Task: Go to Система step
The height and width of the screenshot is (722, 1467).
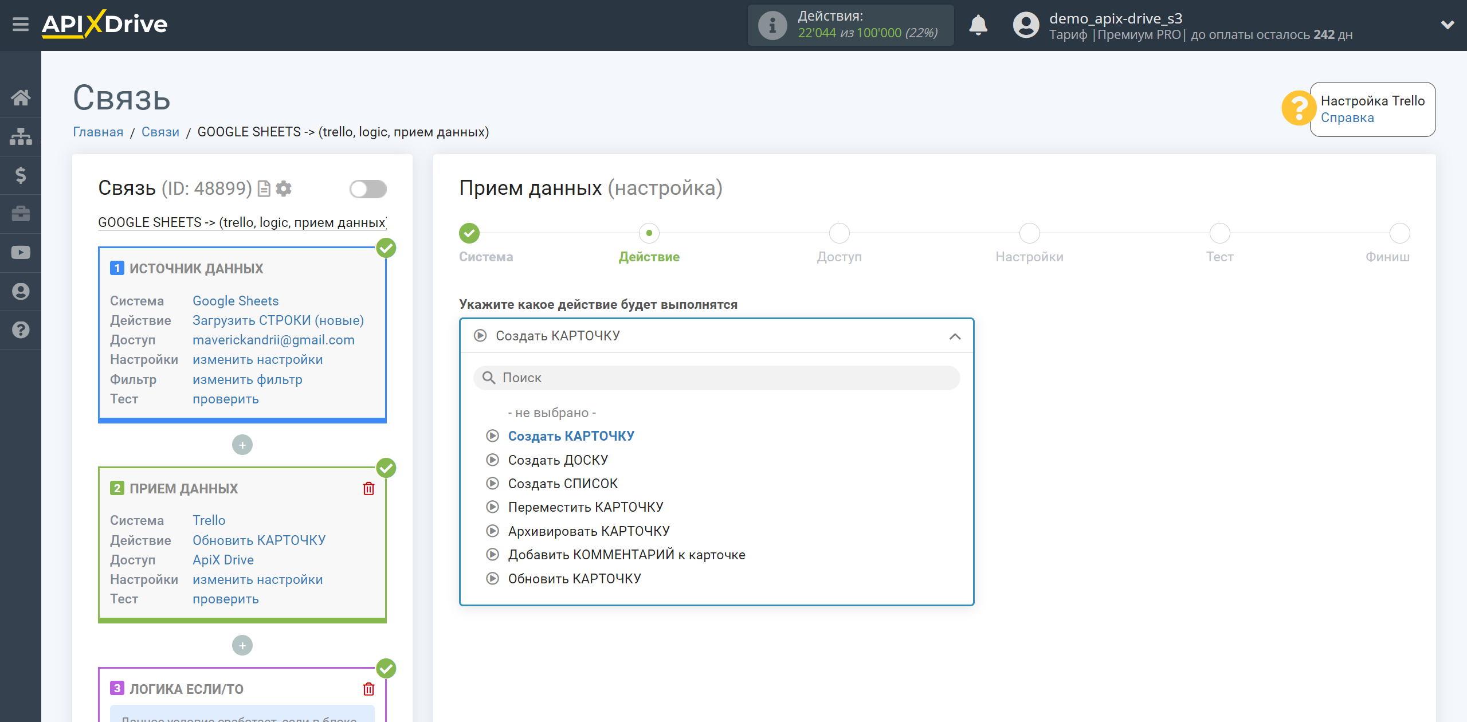Action: coord(469,233)
